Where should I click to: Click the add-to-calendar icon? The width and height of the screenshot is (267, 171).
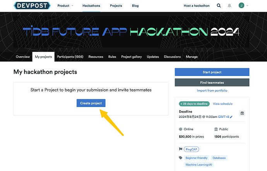click(x=242, y=113)
